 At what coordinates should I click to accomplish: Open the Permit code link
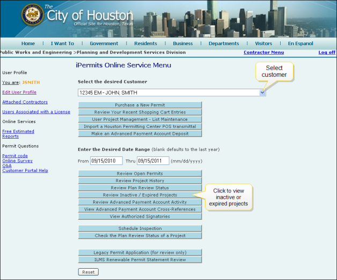click(x=15, y=156)
